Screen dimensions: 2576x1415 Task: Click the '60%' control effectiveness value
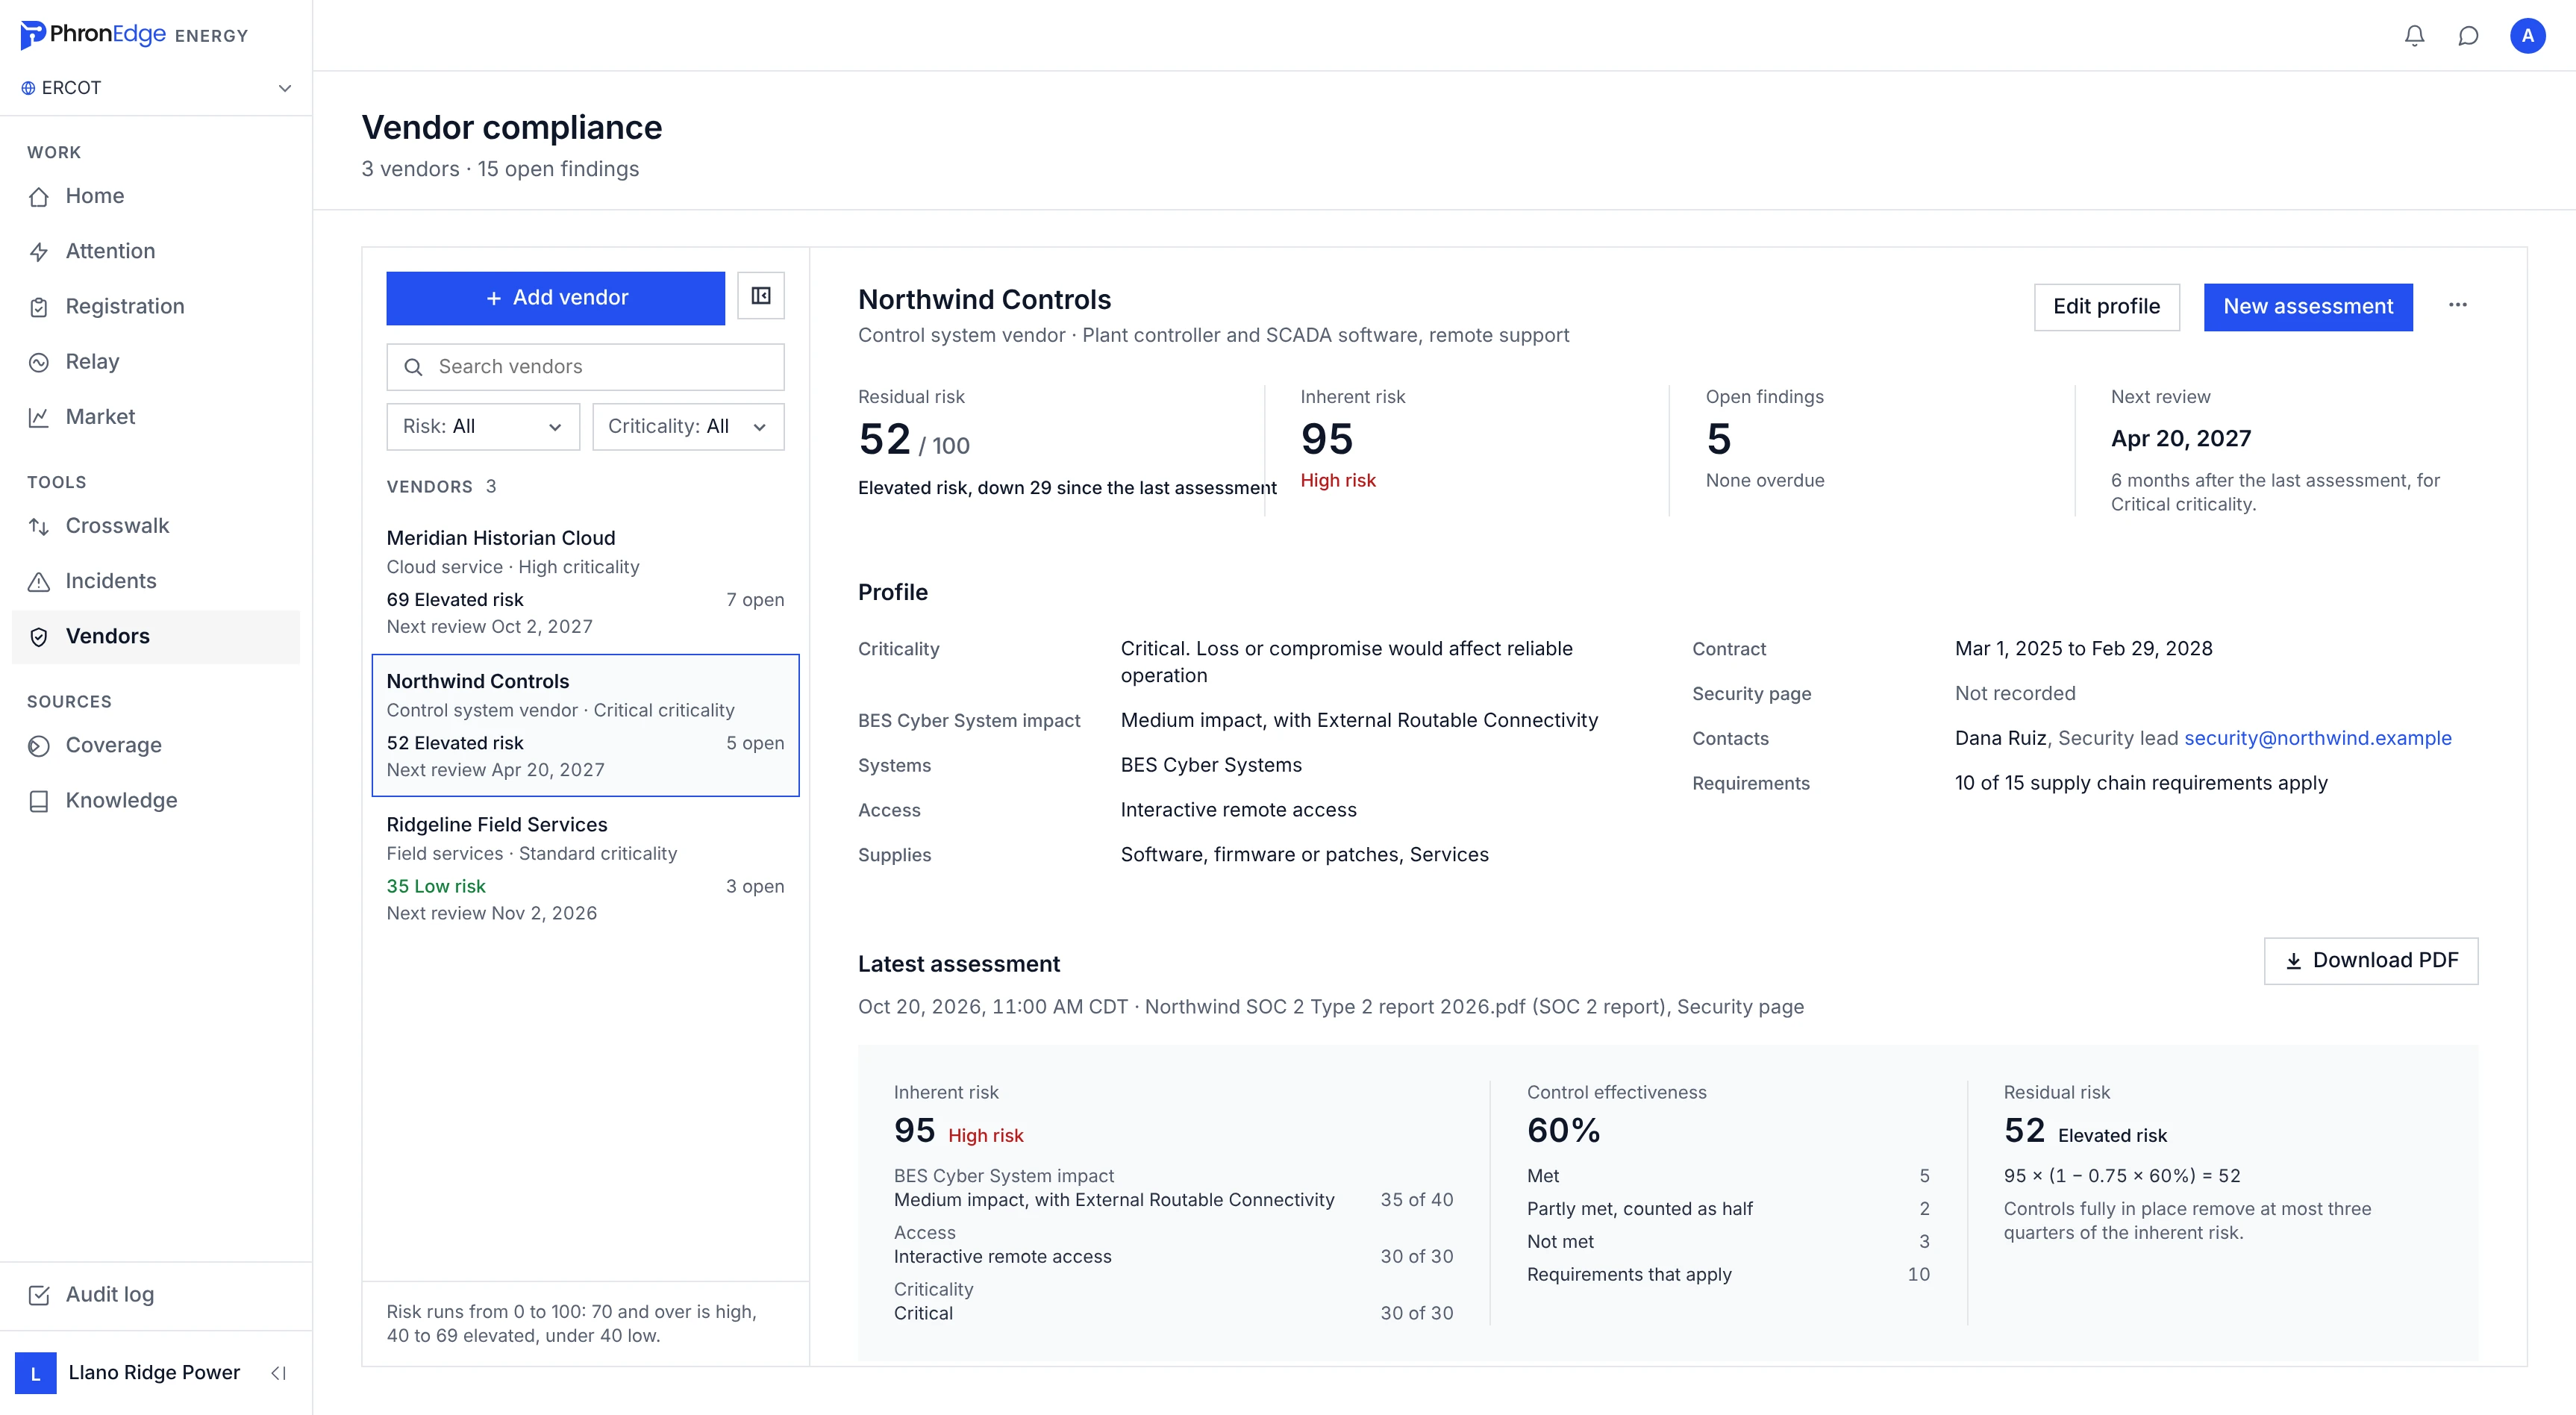(x=1563, y=1130)
